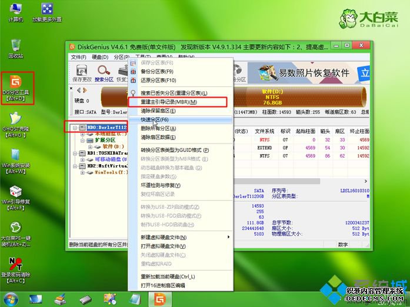
Task: Click the 文件系统 column header
Action: [264, 131]
